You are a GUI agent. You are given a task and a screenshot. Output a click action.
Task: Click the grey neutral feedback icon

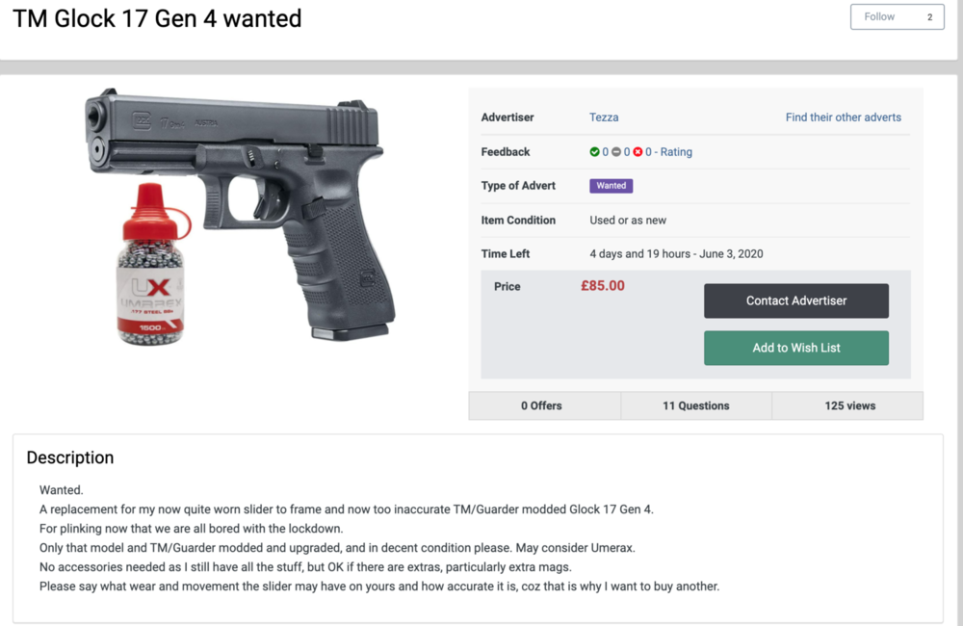616,152
